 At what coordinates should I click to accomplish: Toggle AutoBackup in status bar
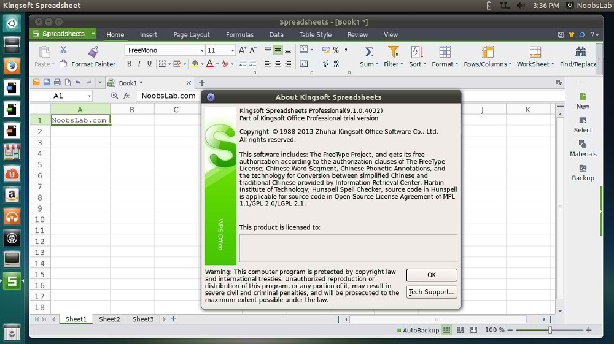[x=418, y=330]
